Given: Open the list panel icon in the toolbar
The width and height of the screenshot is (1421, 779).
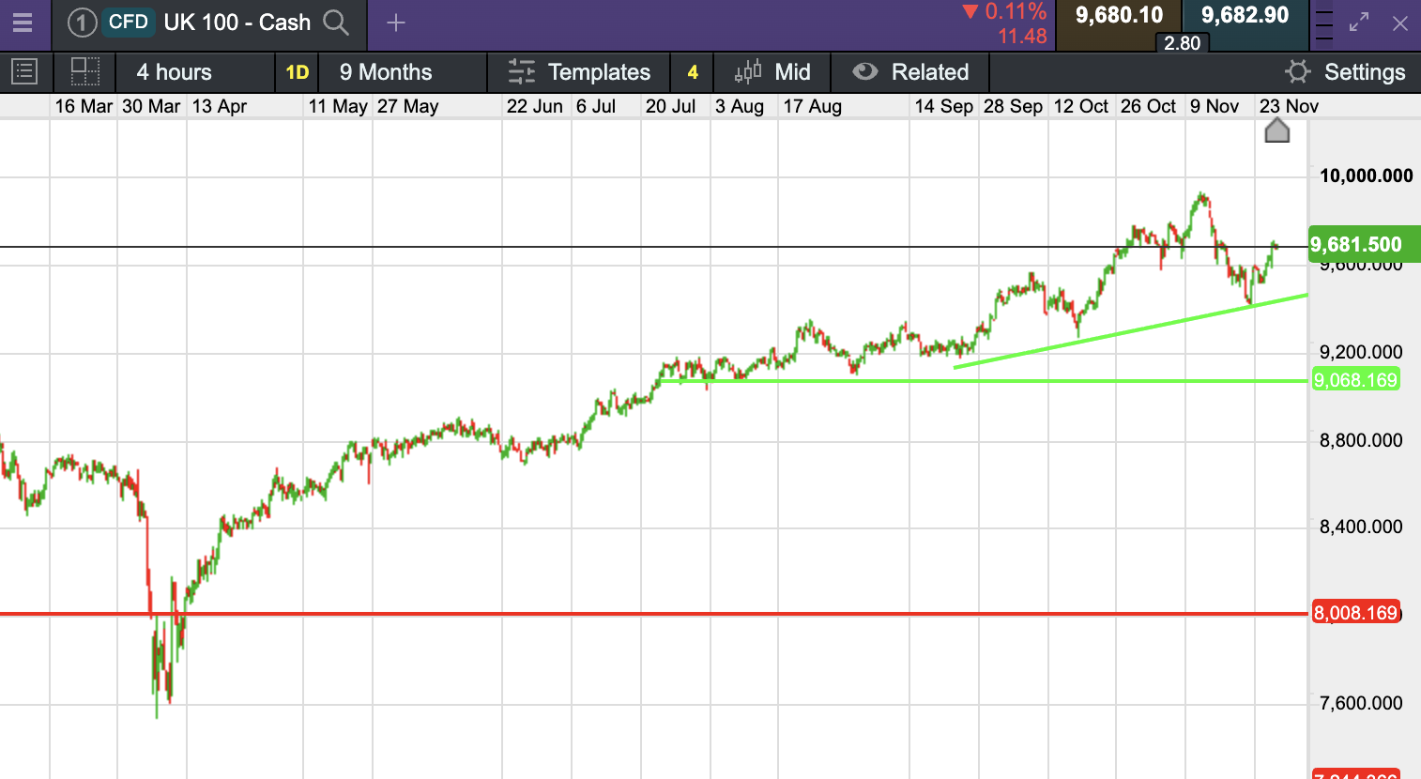Looking at the screenshot, I should tap(24, 71).
